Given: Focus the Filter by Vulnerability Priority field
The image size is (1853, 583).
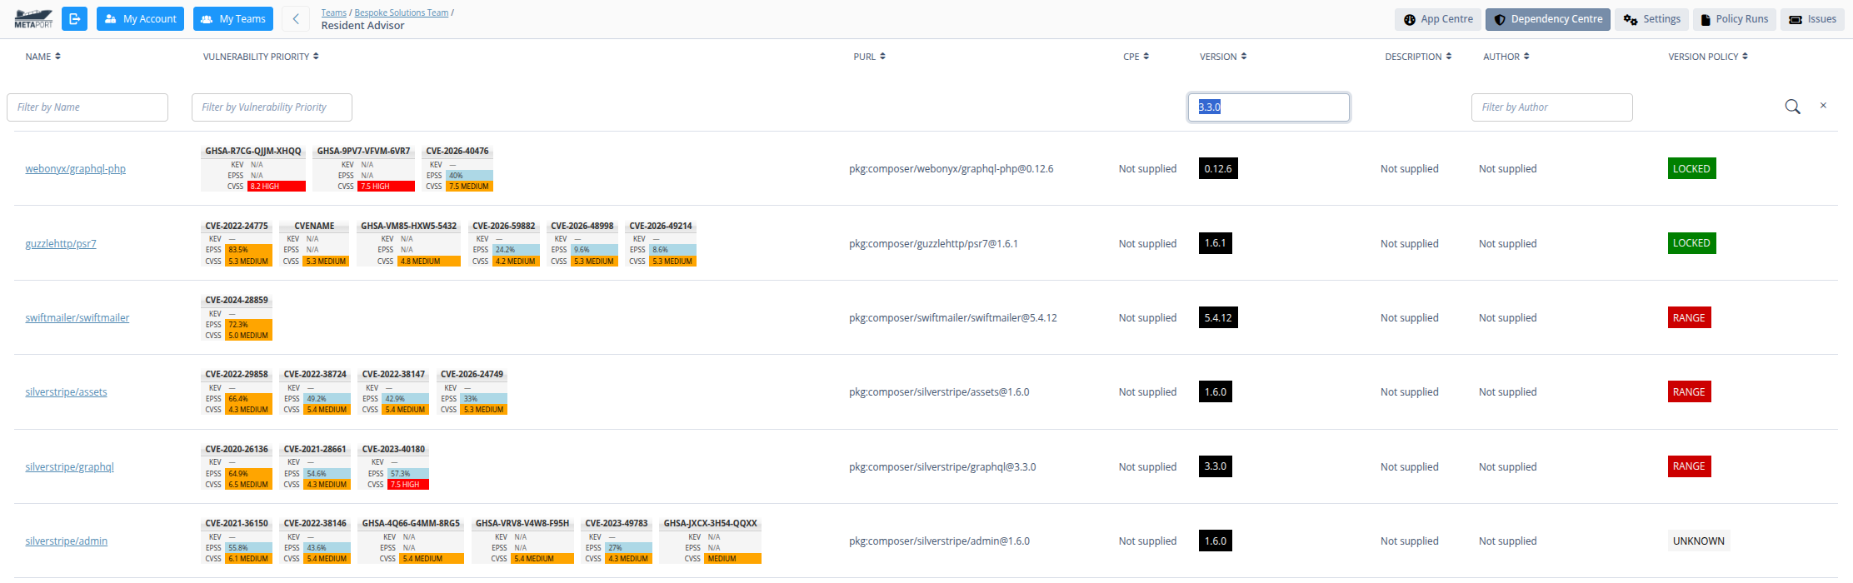Looking at the screenshot, I should [272, 107].
